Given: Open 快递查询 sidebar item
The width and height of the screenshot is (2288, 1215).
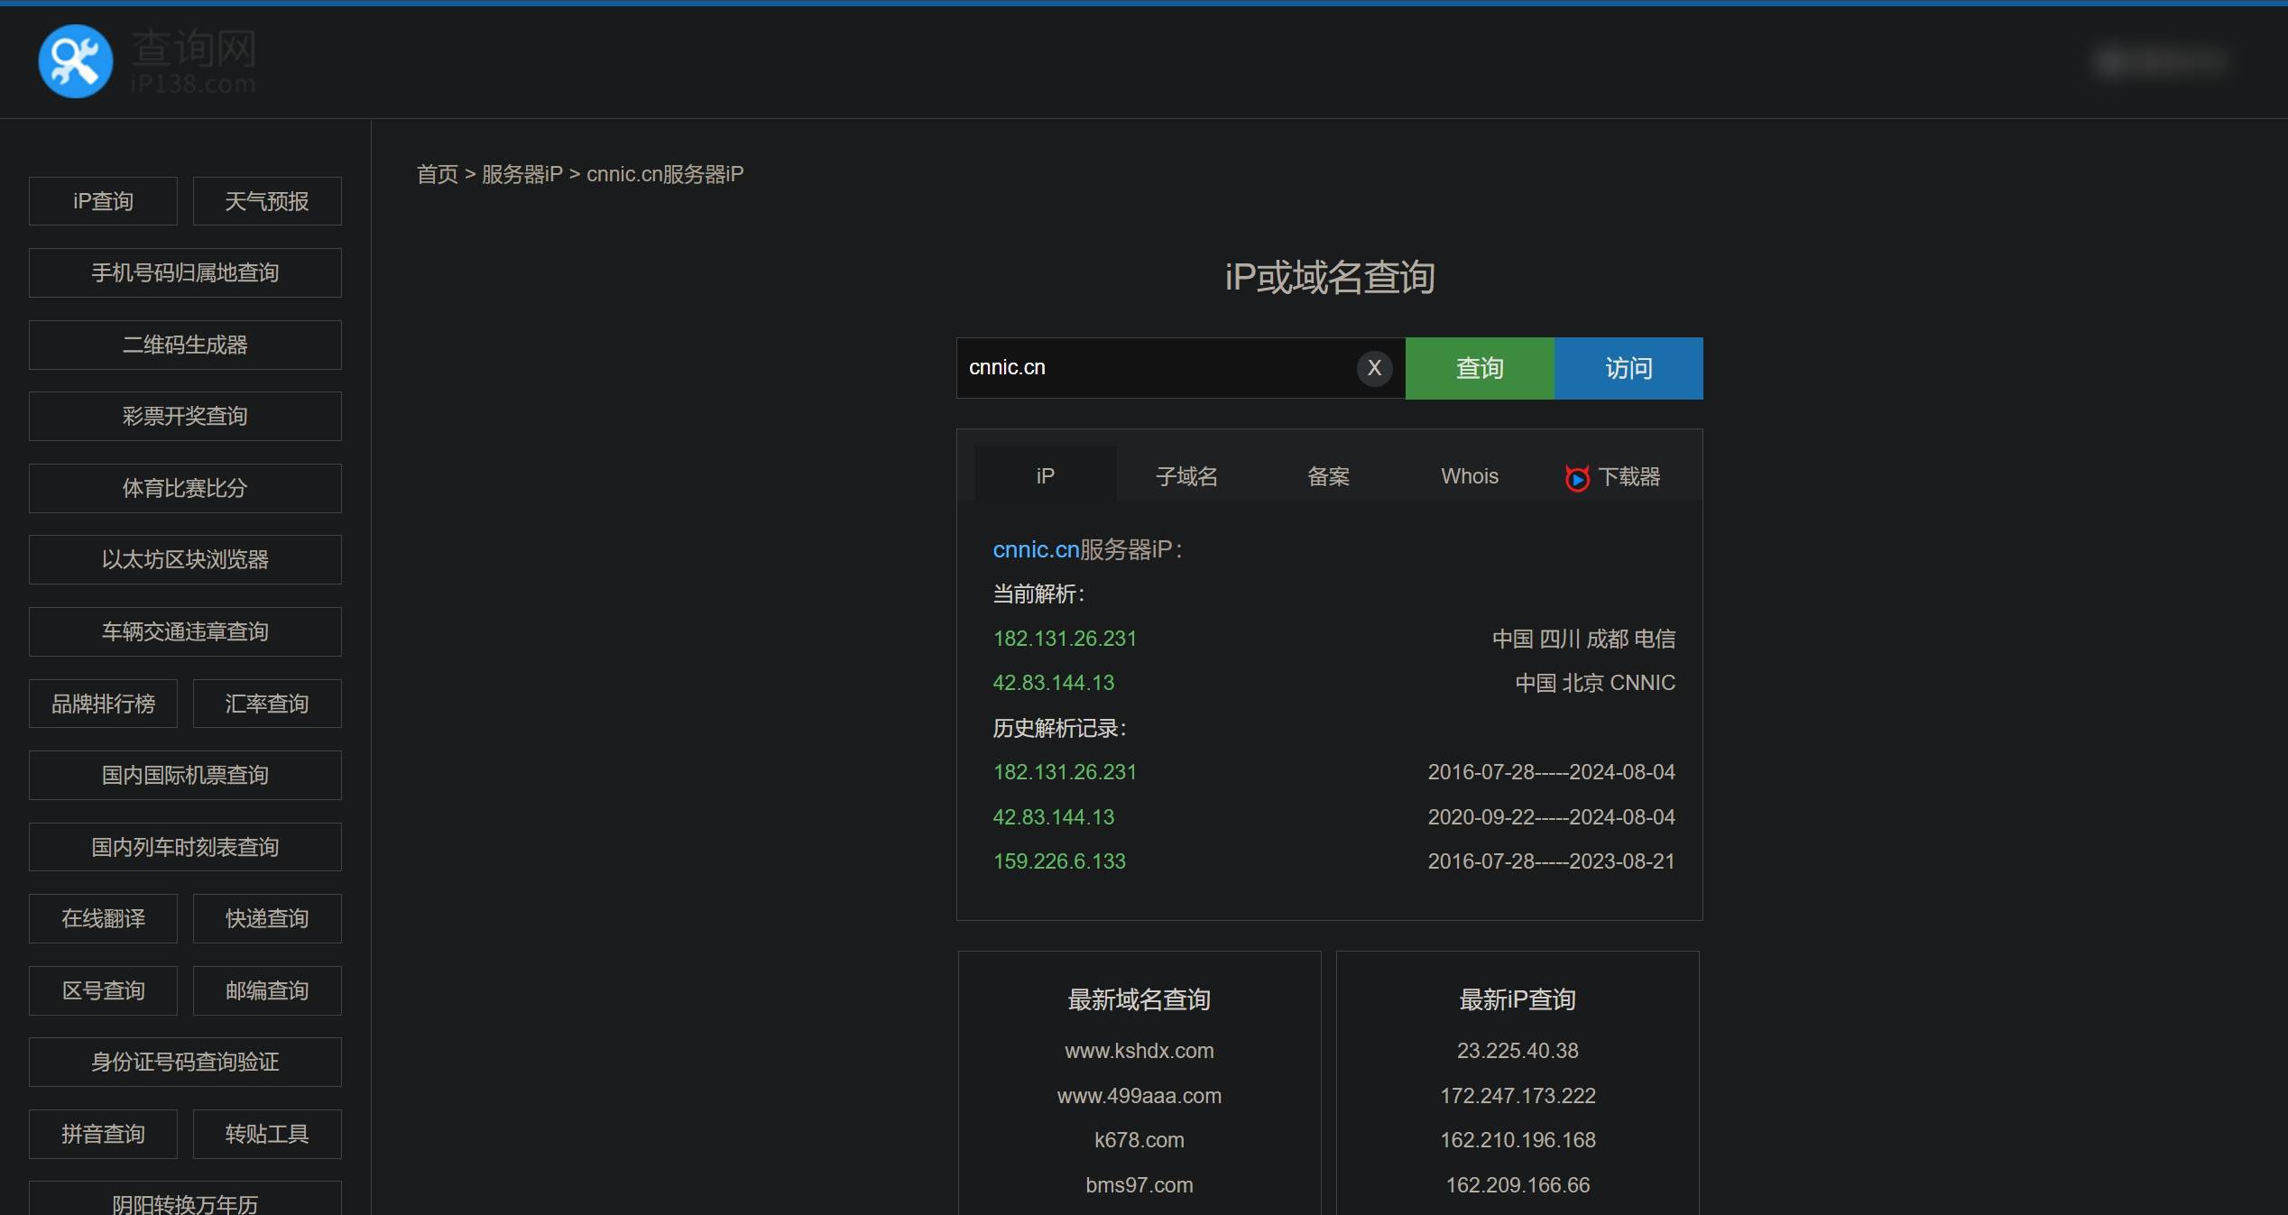Looking at the screenshot, I should (x=267, y=918).
